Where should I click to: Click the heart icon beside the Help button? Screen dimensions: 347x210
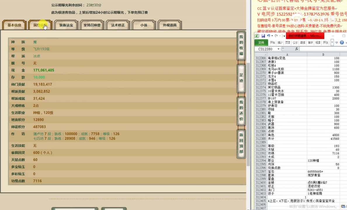click(336, 42)
